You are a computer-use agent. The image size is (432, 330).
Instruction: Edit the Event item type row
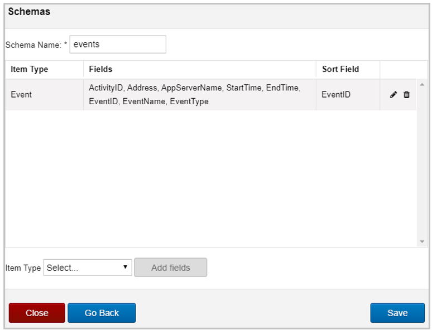click(393, 95)
